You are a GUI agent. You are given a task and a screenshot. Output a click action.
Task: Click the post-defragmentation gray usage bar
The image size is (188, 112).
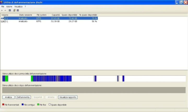click(x=94, y=90)
